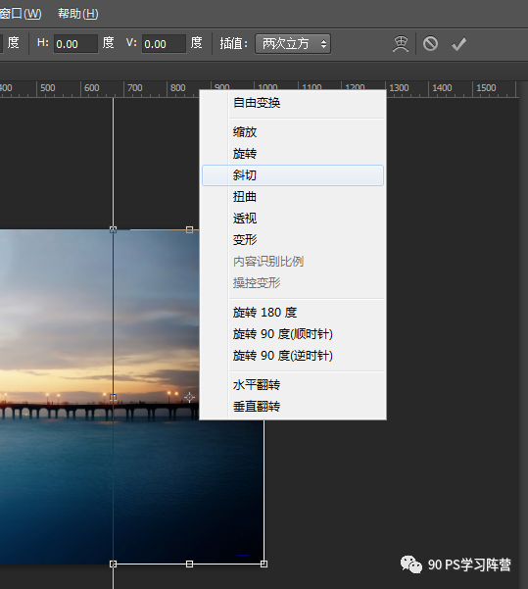The image size is (528, 589).
Task: Click the bottom-left transform handle
Action: [113, 564]
